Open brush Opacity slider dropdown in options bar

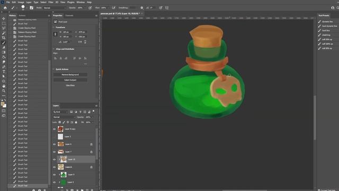click(85, 8)
